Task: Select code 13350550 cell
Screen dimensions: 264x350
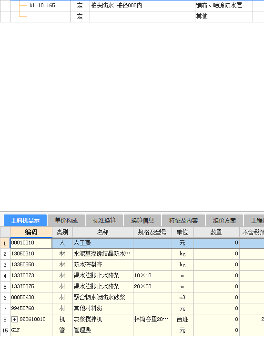Action: pos(31,265)
